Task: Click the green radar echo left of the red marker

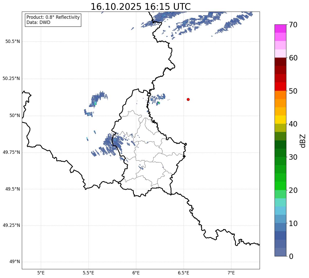Action: click(x=159, y=103)
